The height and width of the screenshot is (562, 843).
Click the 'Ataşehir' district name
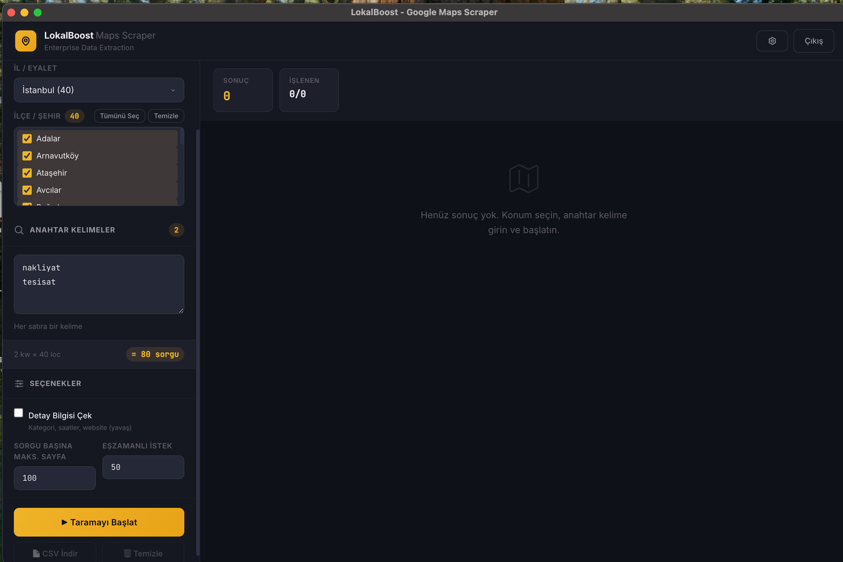coord(51,173)
